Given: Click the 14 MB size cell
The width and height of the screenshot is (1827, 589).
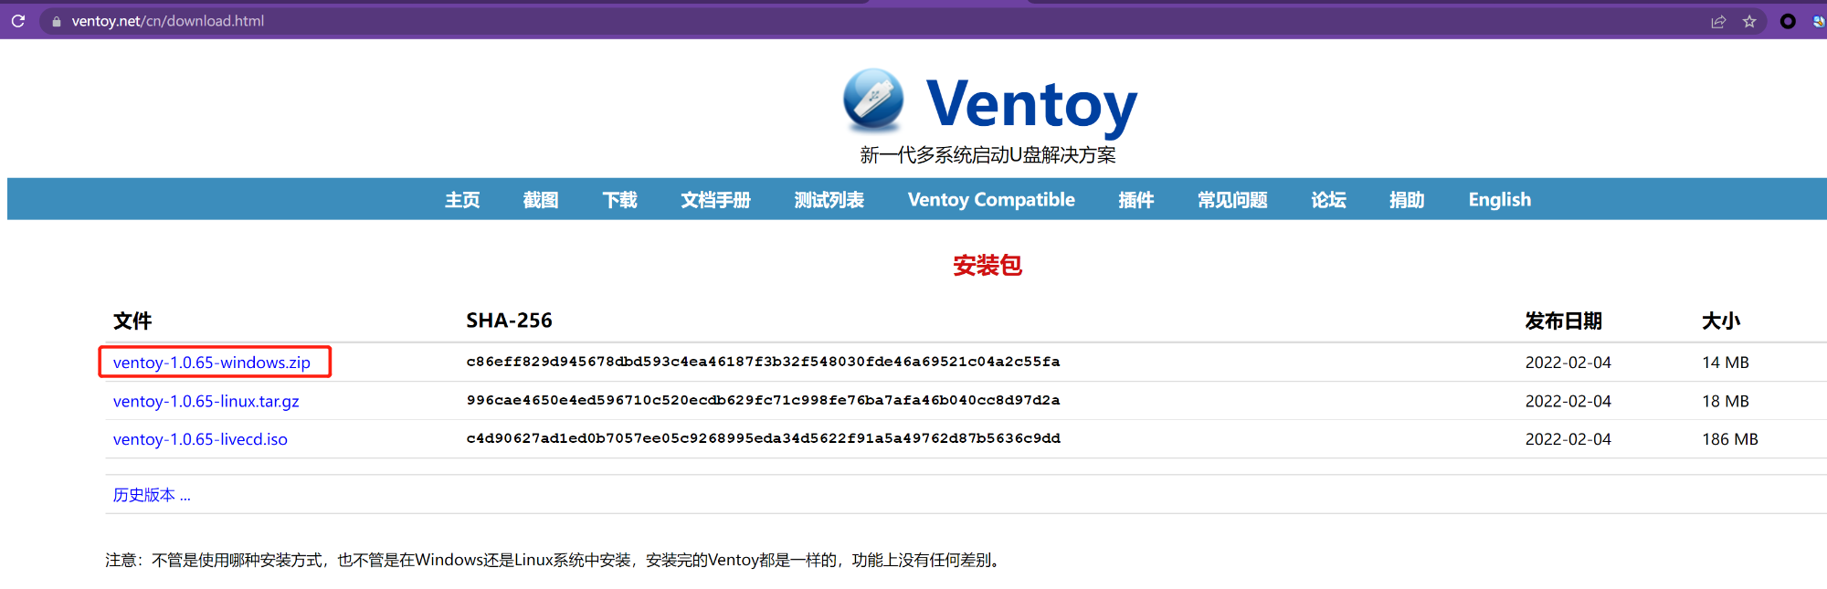Looking at the screenshot, I should point(1726,363).
